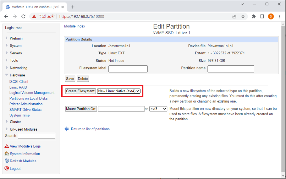Click the View Module's Logs warning icon

[x=7, y=146]
